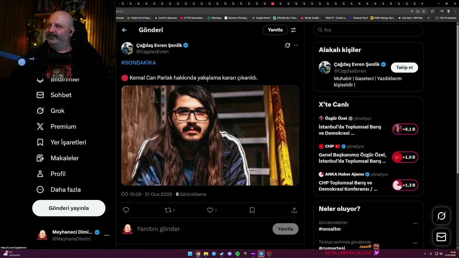Join Özgür Özel live +8,1 B broadcast
459x258 pixels.
[x=405, y=129]
